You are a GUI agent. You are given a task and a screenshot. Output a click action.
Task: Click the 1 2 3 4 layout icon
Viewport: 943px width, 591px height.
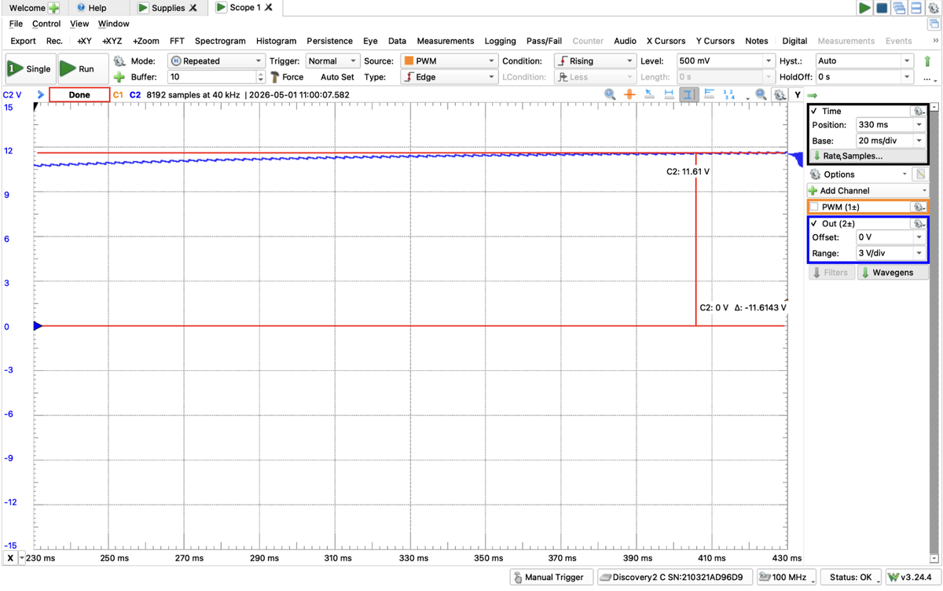(728, 94)
